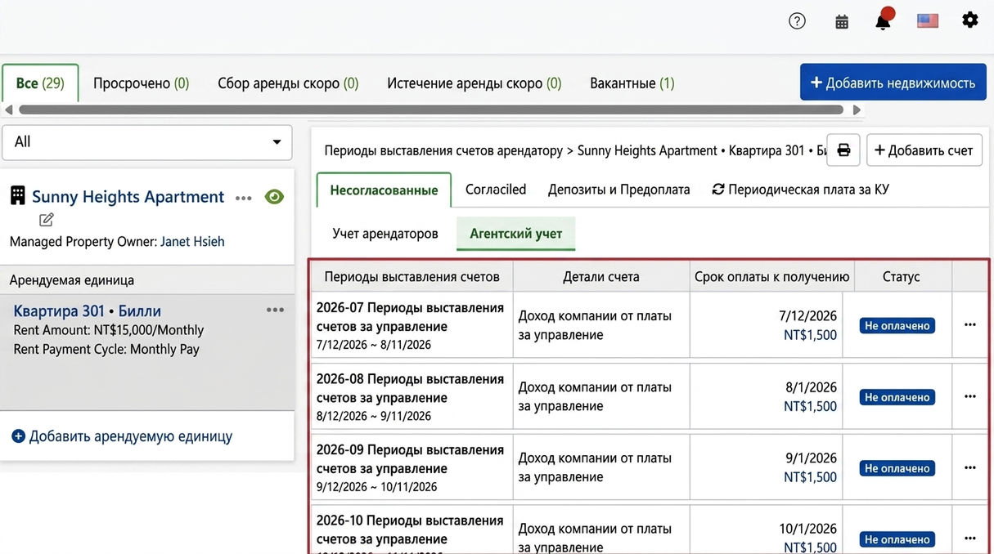Click NT$1,500 amount due 7/12/2026
Viewport: 994px width, 554px height.
(x=810, y=335)
